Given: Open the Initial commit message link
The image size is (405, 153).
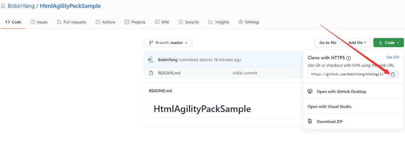Looking at the screenshot, I should [245, 73].
